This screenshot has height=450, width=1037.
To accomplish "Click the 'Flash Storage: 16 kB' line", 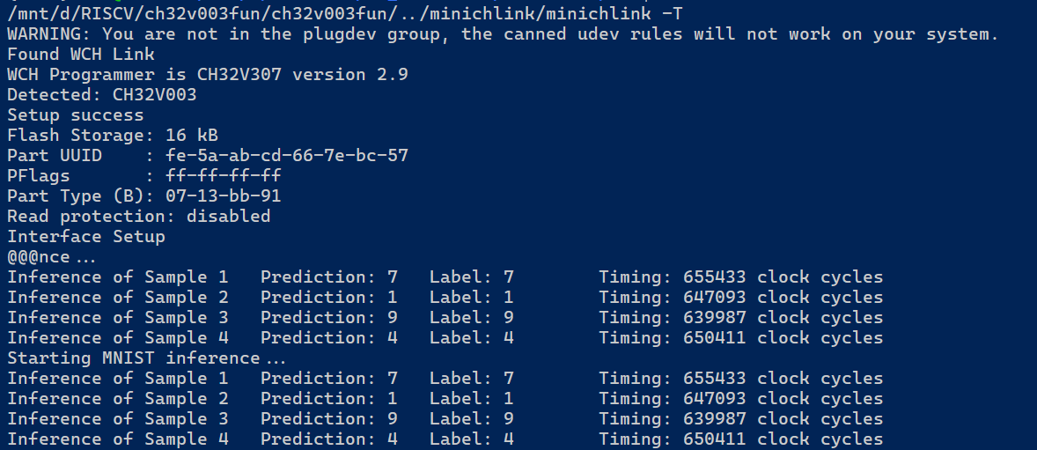I will 113,136.
